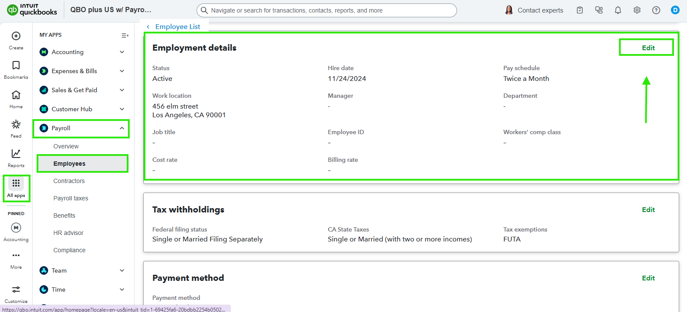Expand the Time section chevron

tap(122, 289)
